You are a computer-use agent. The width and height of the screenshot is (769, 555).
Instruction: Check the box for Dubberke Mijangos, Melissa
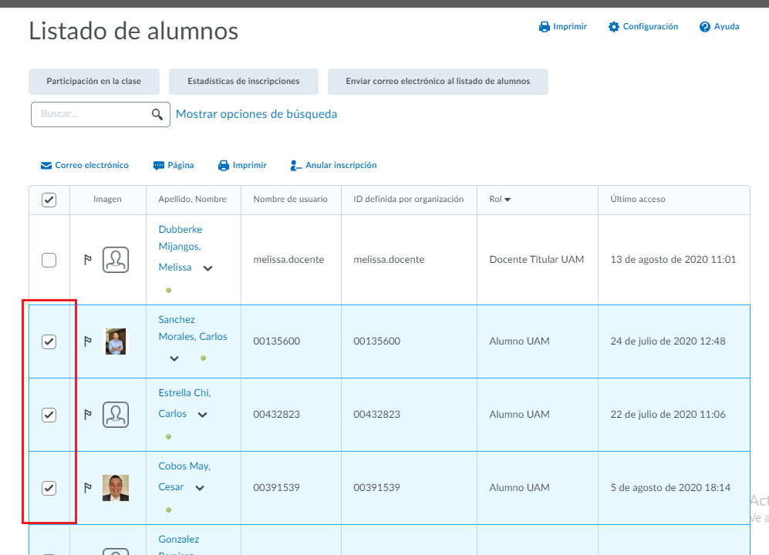[x=49, y=260]
